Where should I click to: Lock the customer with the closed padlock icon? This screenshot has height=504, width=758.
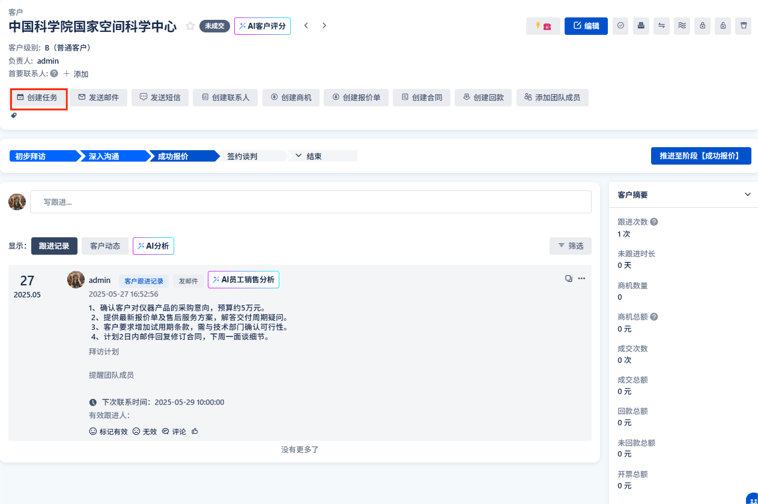(703, 26)
